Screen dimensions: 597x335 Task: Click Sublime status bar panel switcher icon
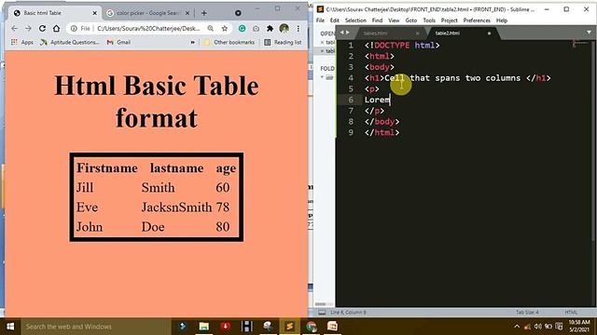tap(322, 313)
